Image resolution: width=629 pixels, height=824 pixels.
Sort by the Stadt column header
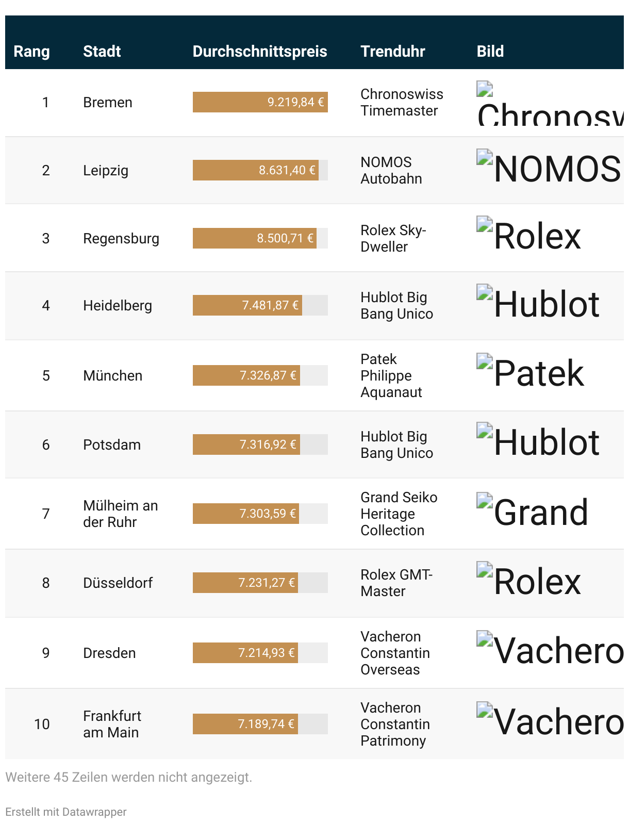pyautogui.click(x=102, y=51)
